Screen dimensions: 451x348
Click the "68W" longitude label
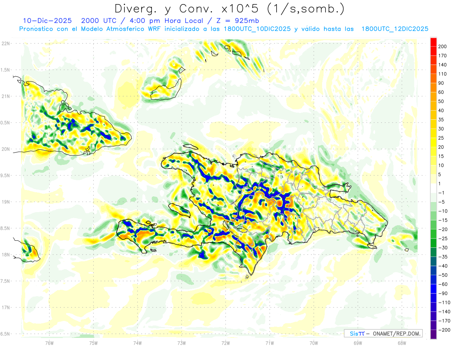(402, 343)
